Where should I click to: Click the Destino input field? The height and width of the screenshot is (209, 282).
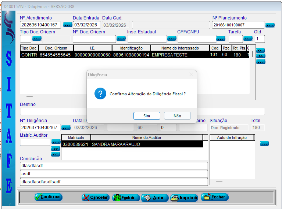coord(142,111)
